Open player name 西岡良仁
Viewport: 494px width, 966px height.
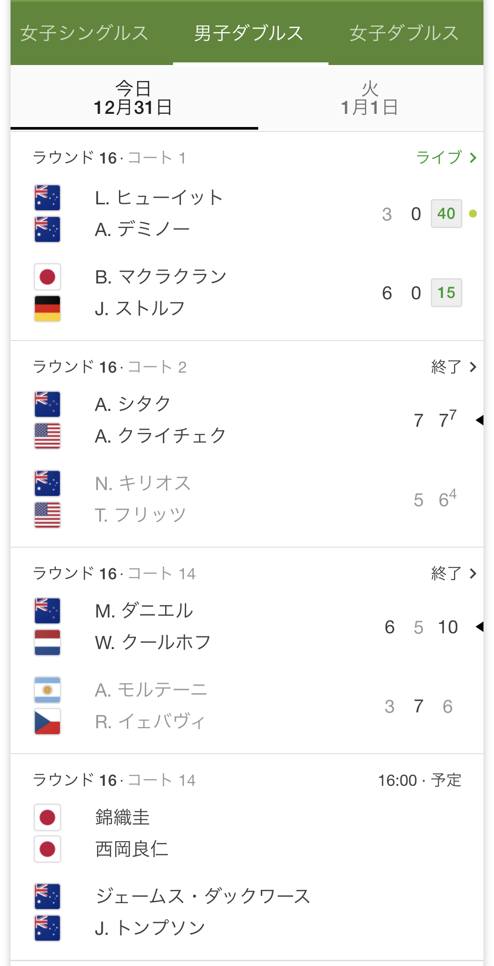click(132, 849)
